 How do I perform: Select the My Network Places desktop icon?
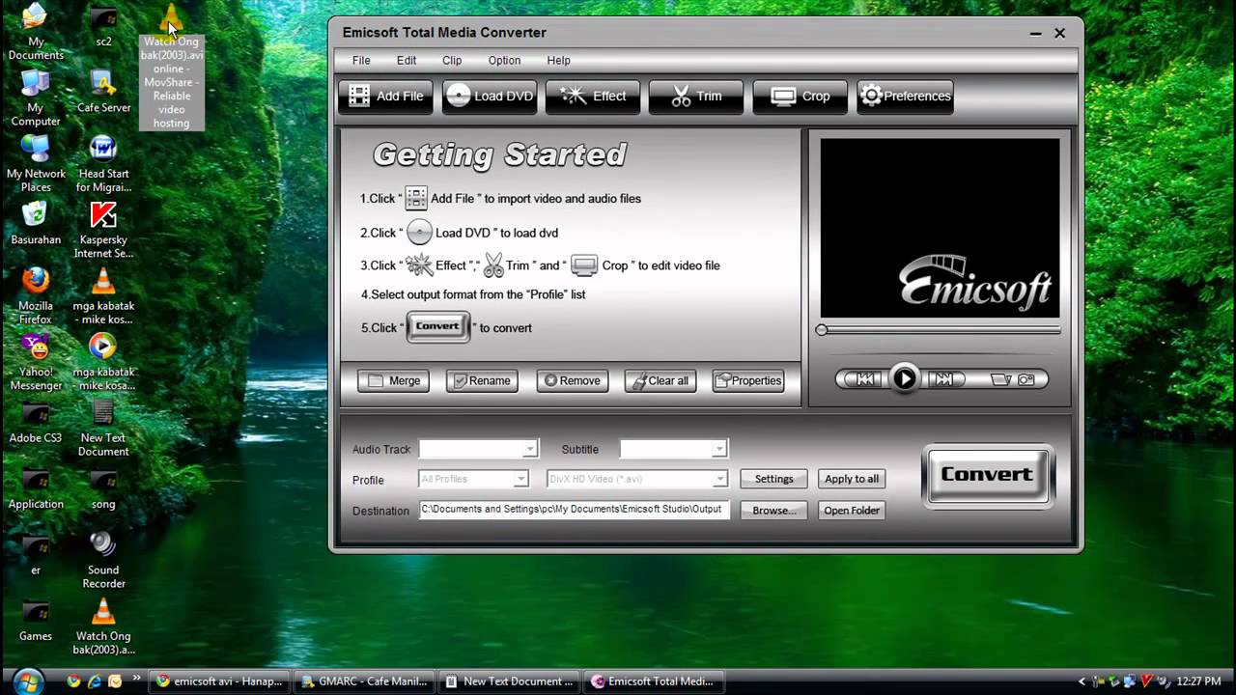click(36, 164)
